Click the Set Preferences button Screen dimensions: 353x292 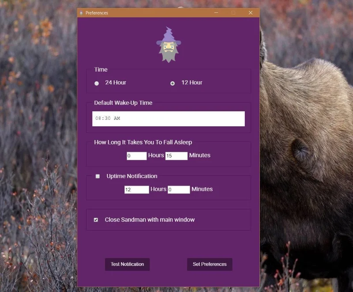pos(210,264)
